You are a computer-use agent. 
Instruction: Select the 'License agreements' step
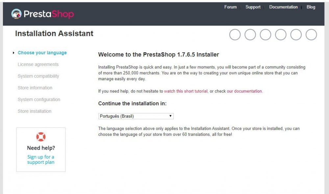pyautogui.click(x=38, y=64)
